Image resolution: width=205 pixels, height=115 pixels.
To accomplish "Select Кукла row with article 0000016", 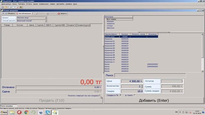I will [x=131, y=64].
